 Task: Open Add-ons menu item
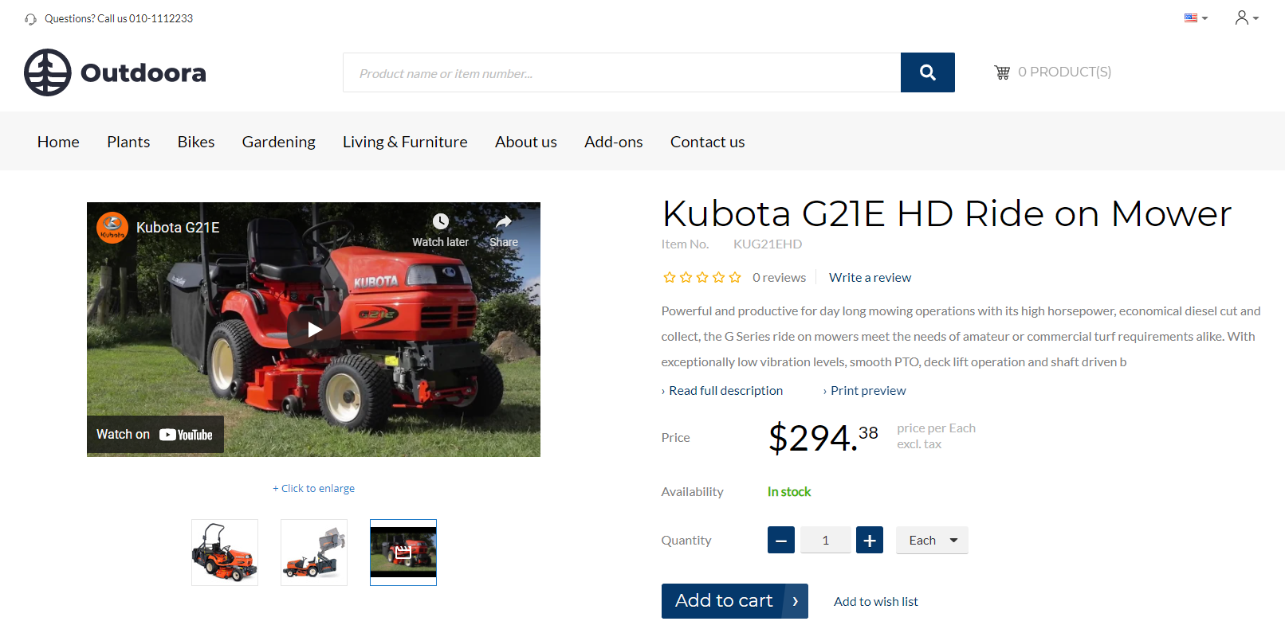614,142
